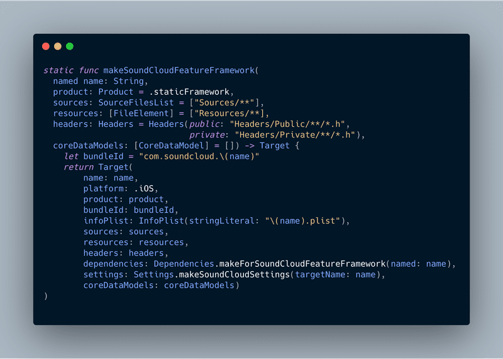Click the red close dot
The width and height of the screenshot is (503, 359).
coord(46,46)
